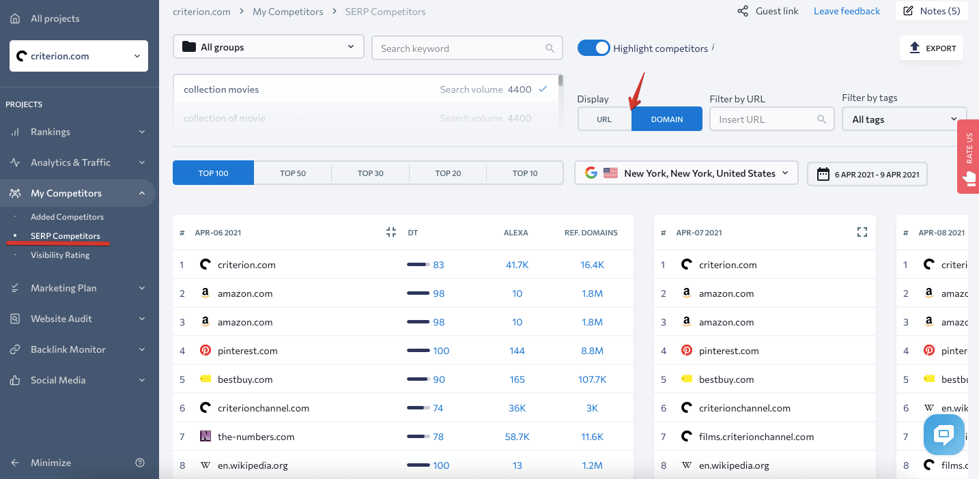Select the DOMAIN display option
This screenshot has width=979, height=479.
(667, 119)
